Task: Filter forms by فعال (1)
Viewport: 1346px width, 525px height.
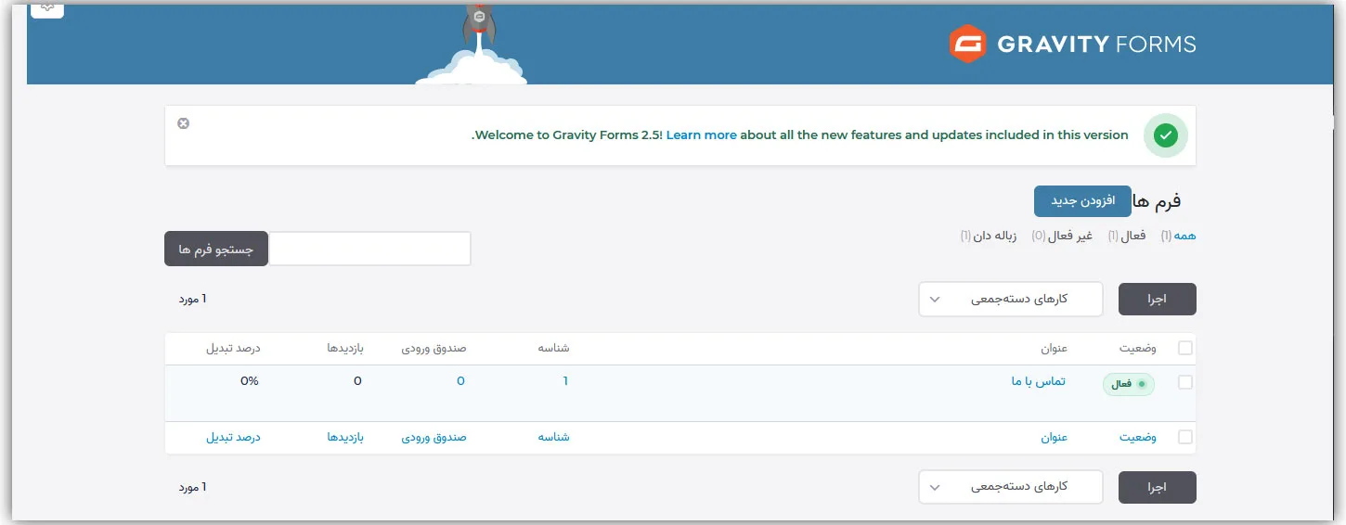Action: point(1127,236)
